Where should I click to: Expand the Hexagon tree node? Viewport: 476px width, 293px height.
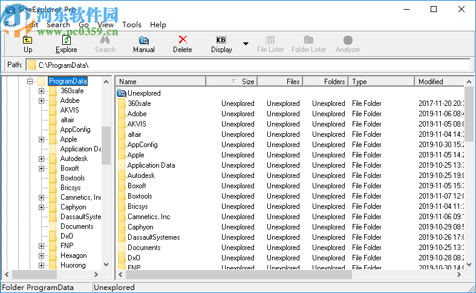tap(41, 255)
